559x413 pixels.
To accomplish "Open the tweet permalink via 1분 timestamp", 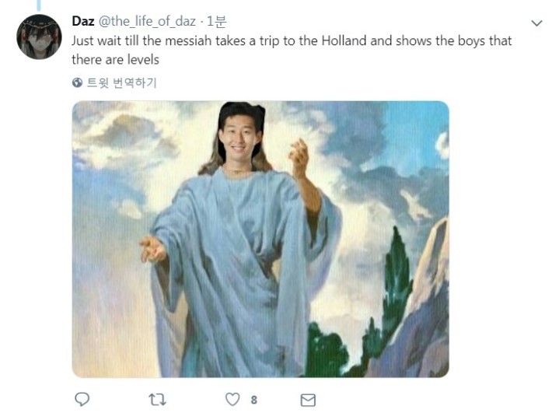I will pos(216,22).
